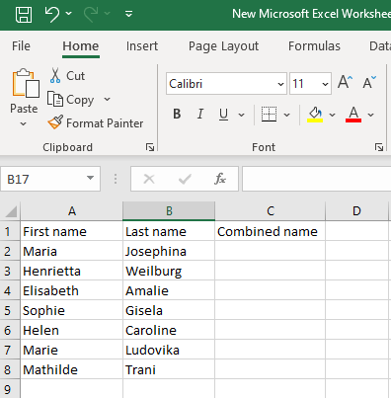
Task: Expand underline style options arrow
Action: tap(241, 115)
